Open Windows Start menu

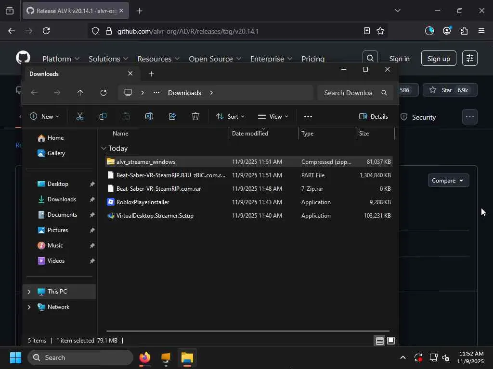click(15, 357)
